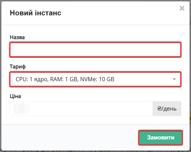Click blank header space right of the title
Viewport: 191px width, 152px height.
click(119, 13)
